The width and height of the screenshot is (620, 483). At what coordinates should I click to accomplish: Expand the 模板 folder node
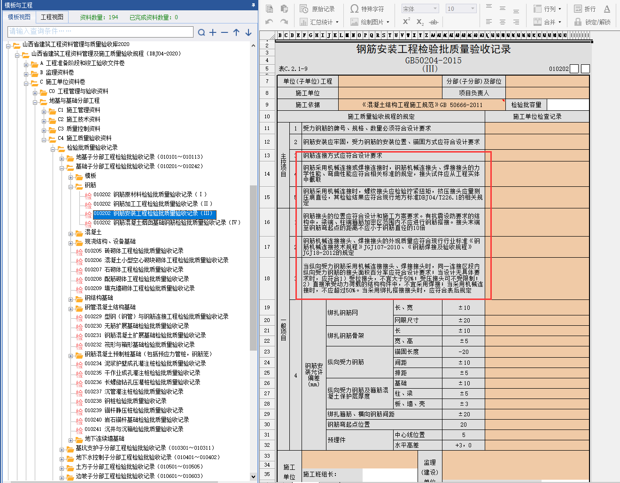pos(71,177)
